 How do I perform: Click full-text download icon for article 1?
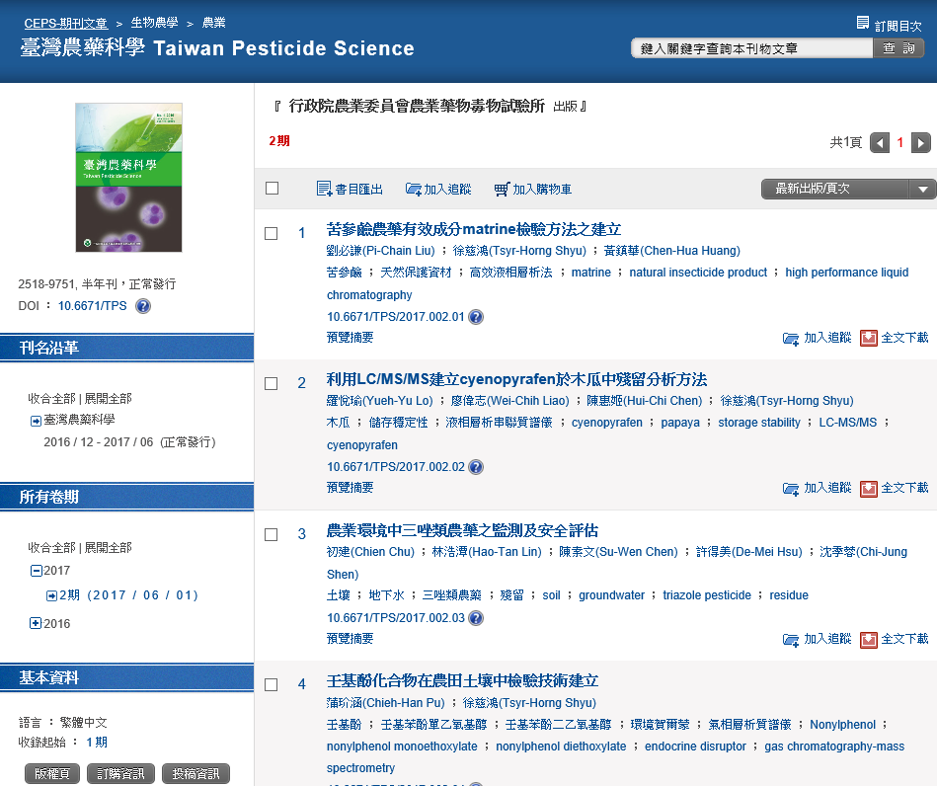[x=868, y=339]
